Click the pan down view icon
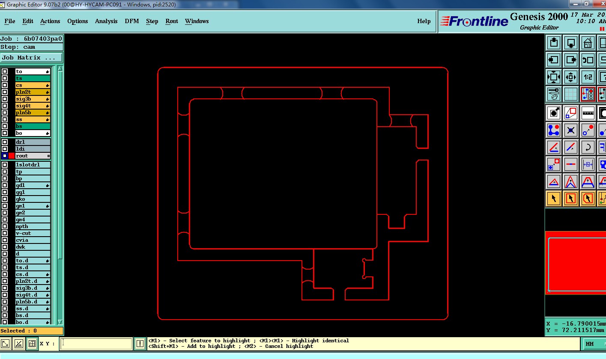The width and height of the screenshot is (606, 359). coord(571,43)
